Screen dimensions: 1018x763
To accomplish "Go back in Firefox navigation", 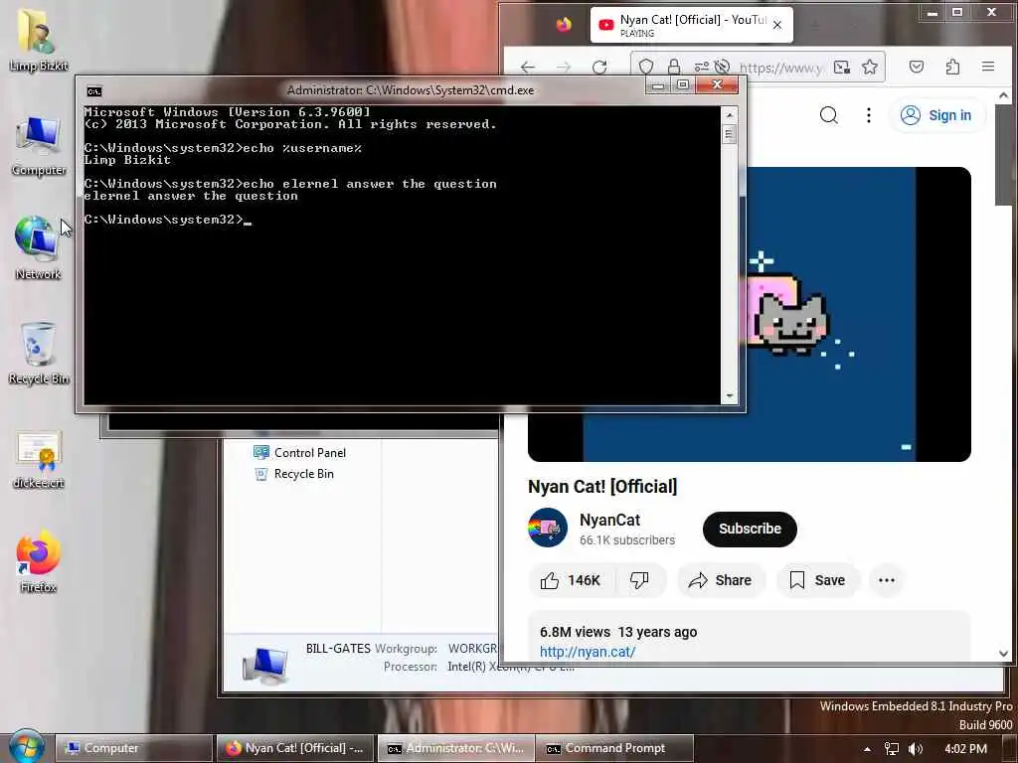I will coord(528,67).
